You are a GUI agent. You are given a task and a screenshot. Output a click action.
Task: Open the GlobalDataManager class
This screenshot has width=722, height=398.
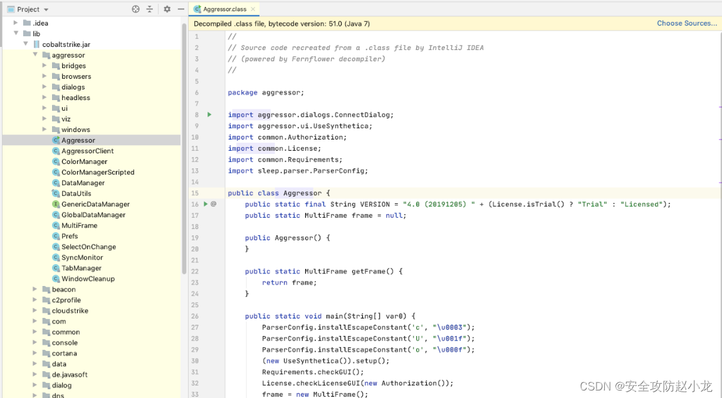[x=93, y=215]
